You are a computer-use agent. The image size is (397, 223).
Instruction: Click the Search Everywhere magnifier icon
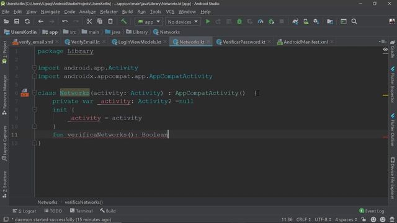tap(354, 22)
